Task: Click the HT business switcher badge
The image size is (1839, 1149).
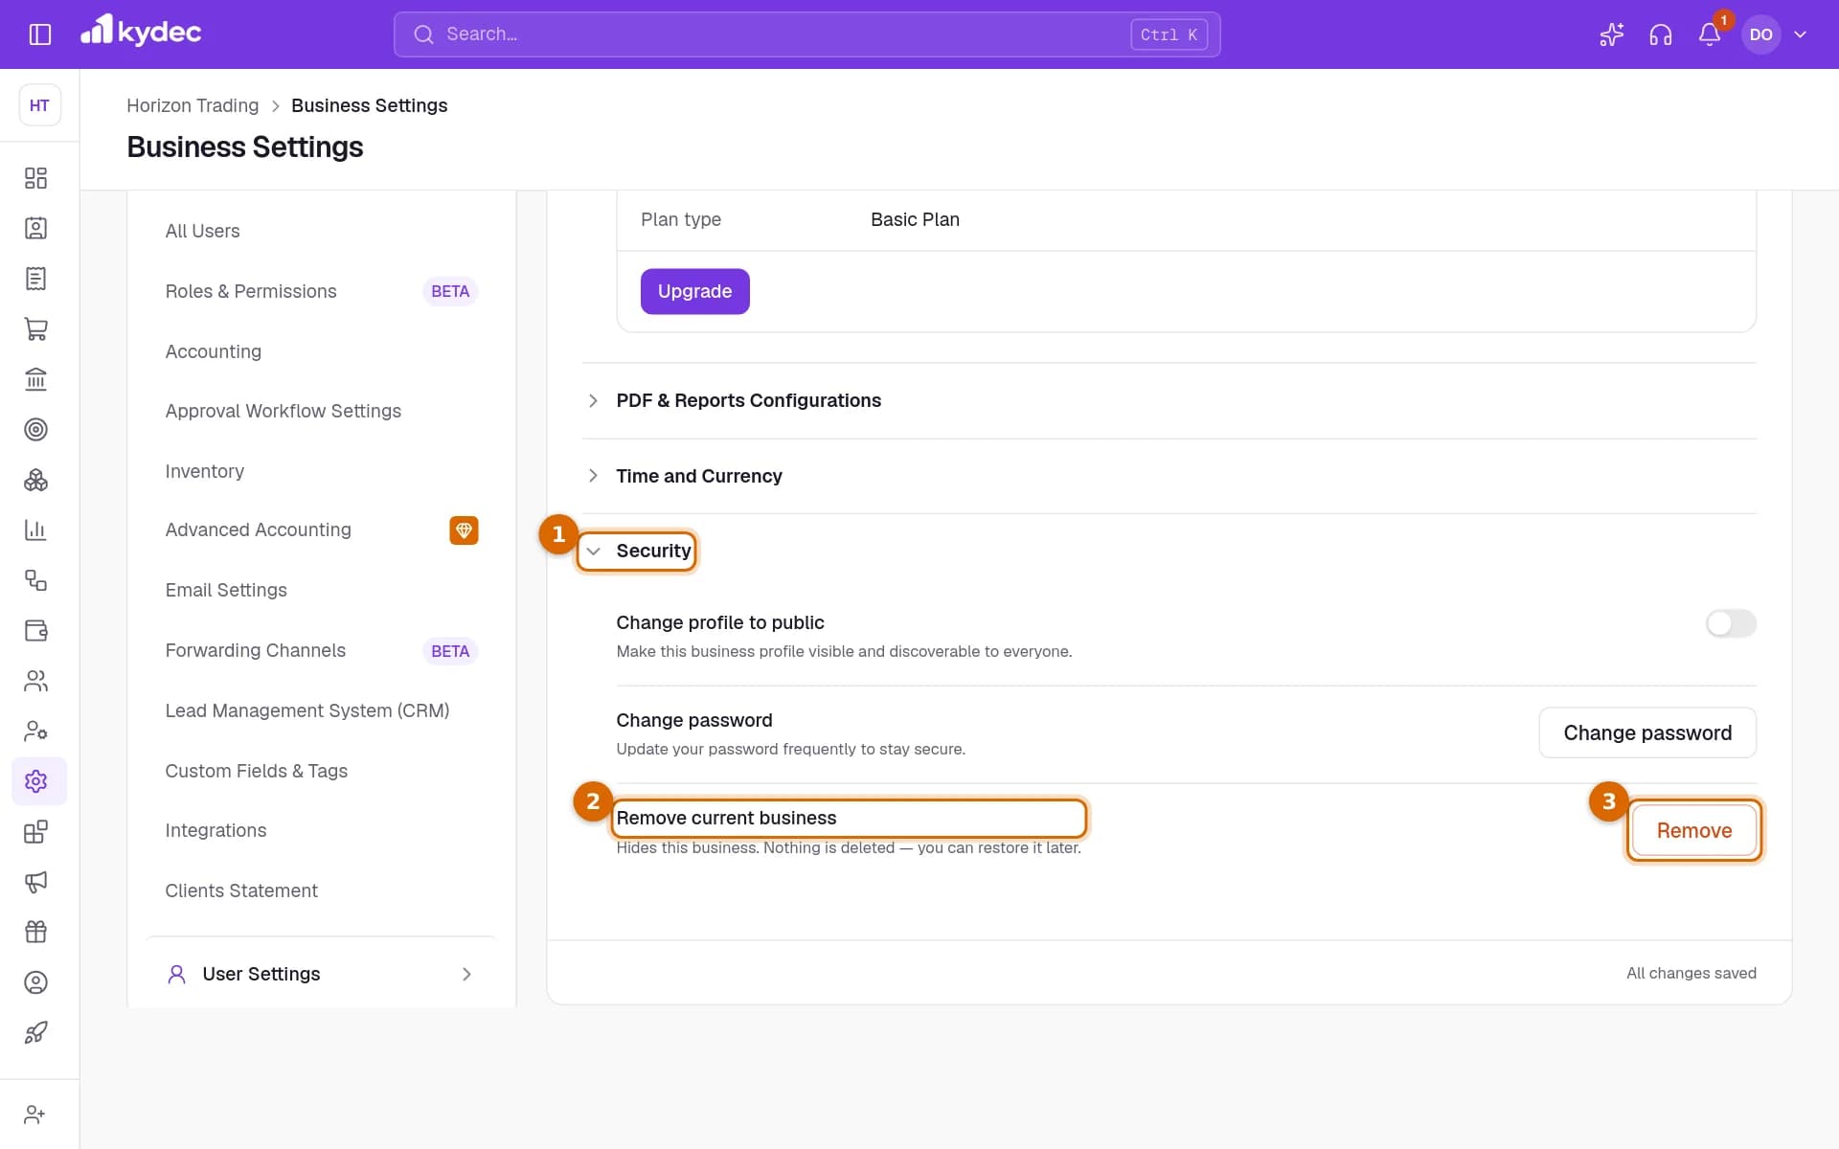Action: (39, 105)
